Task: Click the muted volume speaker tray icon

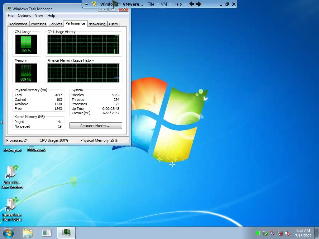Action: point(288,233)
